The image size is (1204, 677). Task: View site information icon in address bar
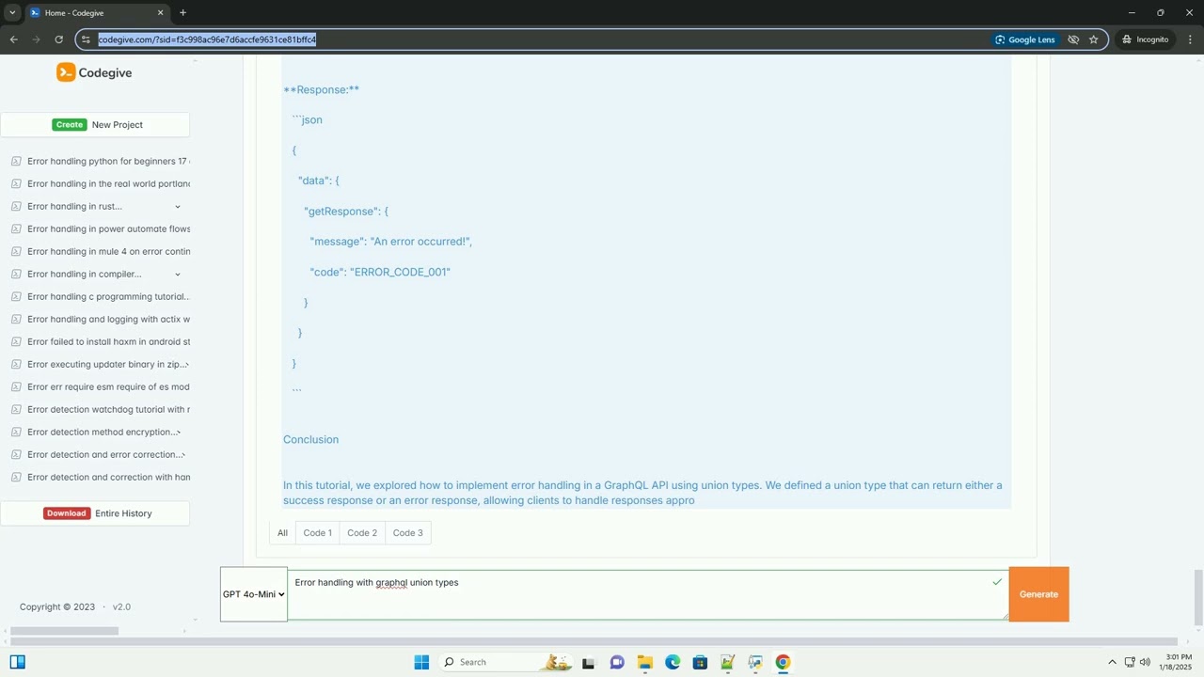[86, 39]
